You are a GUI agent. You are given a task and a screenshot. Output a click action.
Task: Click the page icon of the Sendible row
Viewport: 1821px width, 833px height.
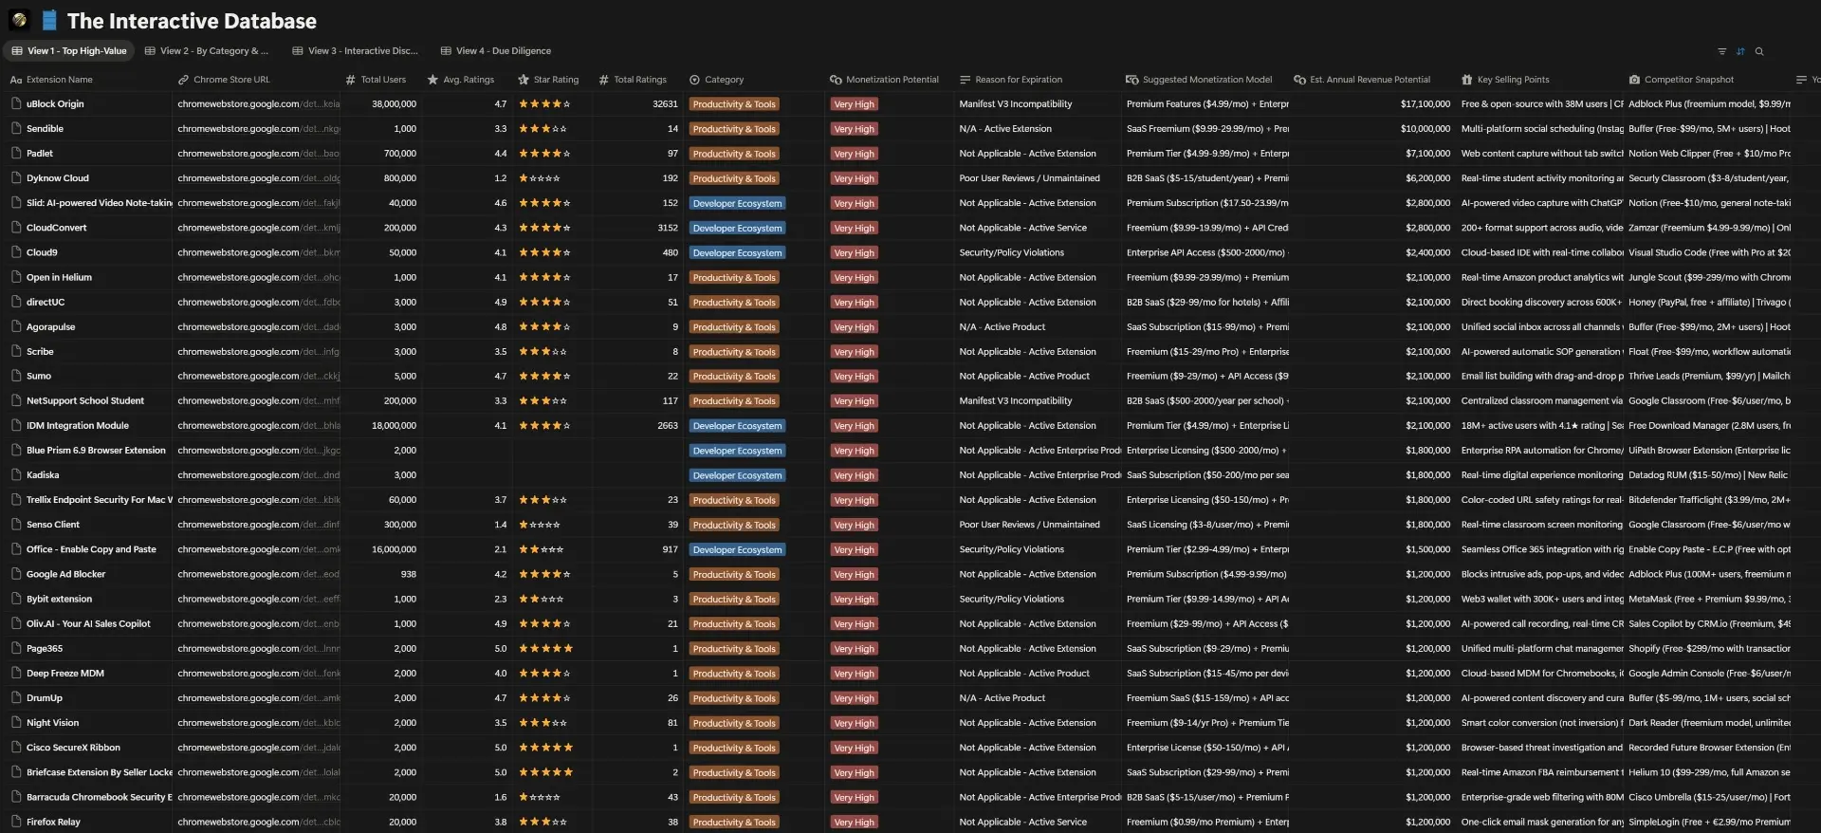click(16, 128)
